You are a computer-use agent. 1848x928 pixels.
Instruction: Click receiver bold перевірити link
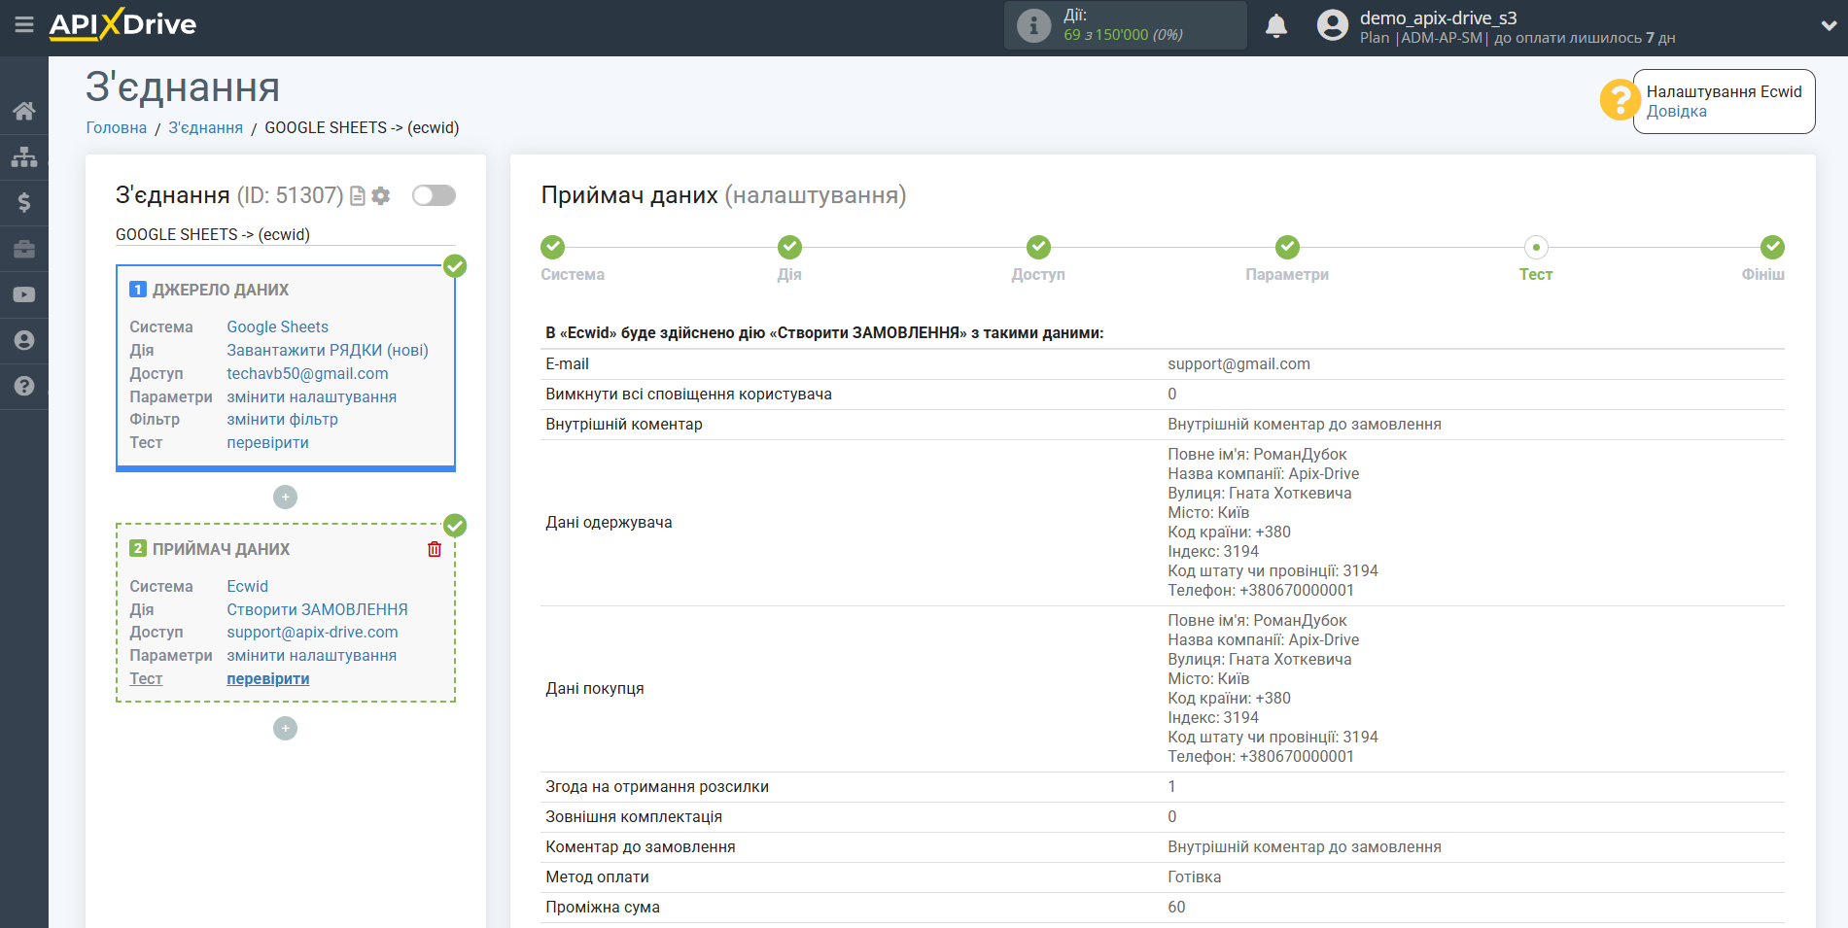(267, 679)
